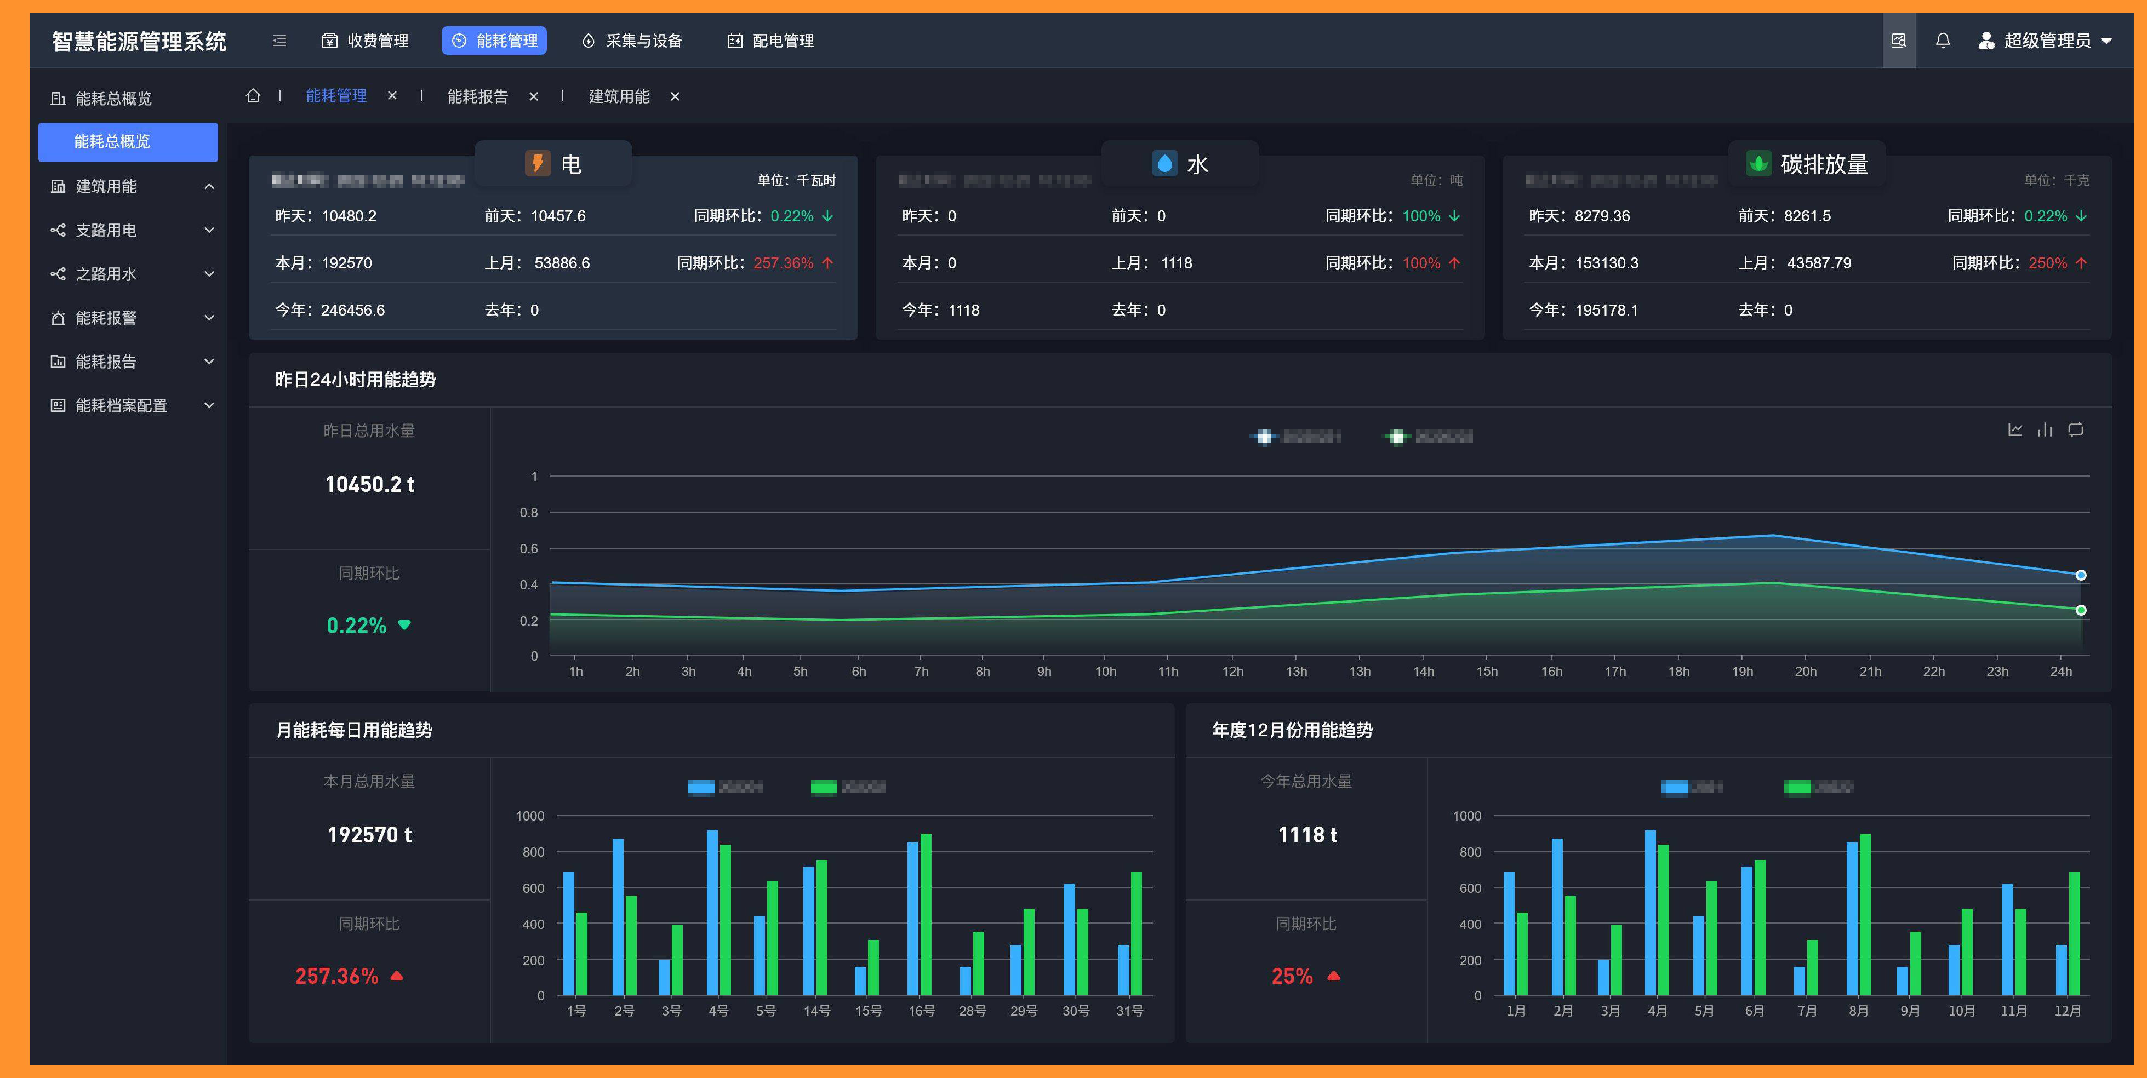Open the 收费管理 top menu
The height and width of the screenshot is (1078, 2147).
point(365,40)
